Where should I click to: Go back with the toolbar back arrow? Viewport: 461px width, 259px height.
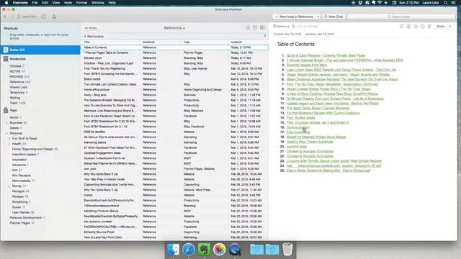click(x=5, y=17)
